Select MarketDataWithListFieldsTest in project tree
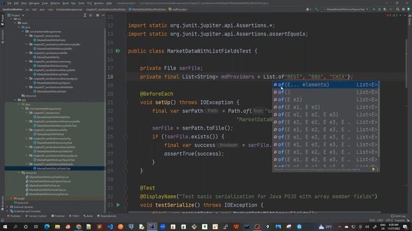Viewport: 412px width, 231px height. click(53, 168)
